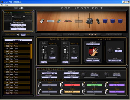Click the FS1 footswitch icon

pos(39,85)
